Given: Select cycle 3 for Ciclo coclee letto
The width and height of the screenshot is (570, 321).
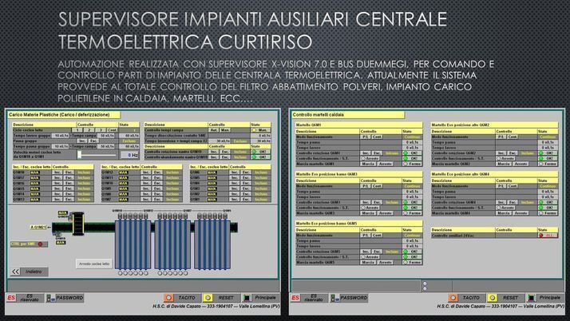Looking at the screenshot, I should (x=101, y=130).
